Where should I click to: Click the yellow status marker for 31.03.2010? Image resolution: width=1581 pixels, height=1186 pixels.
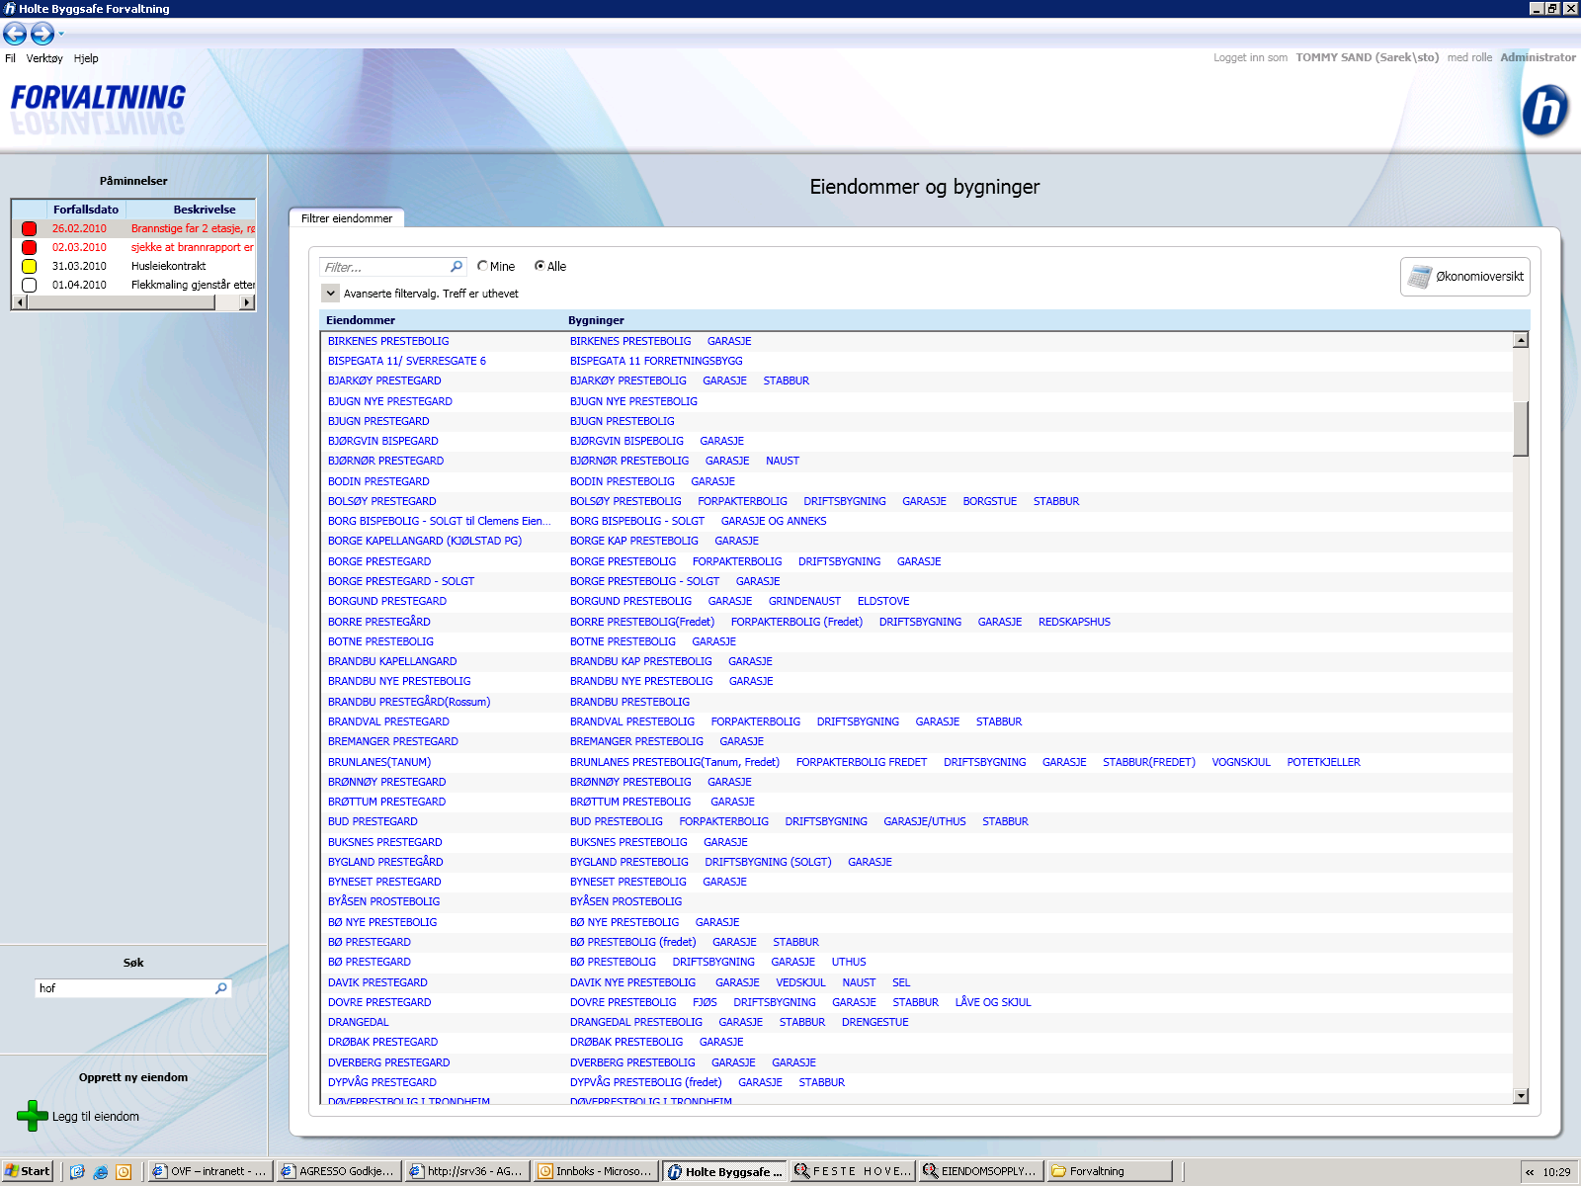click(x=30, y=266)
